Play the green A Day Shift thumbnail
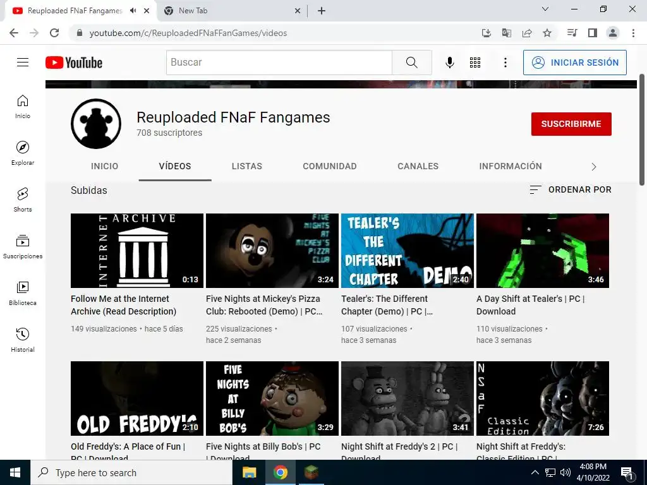647x485 pixels. [x=543, y=250]
